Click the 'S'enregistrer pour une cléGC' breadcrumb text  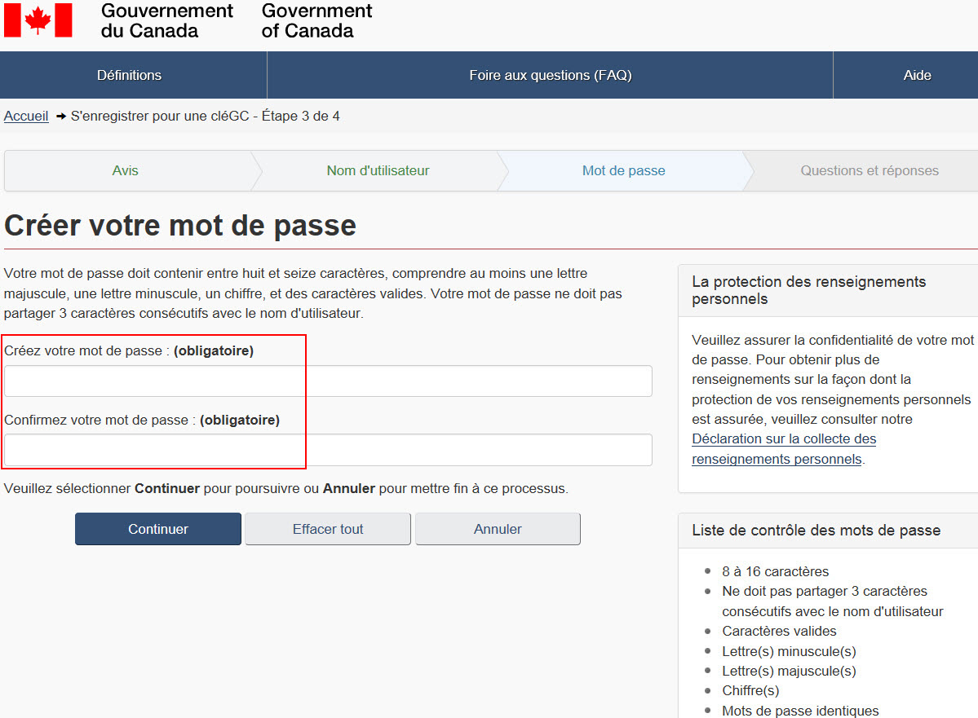point(206,116)
